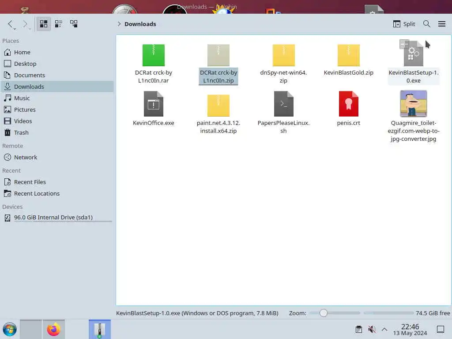Select the paint.net install zip icon
Screen dimensions: 452x339
(218, 105)
